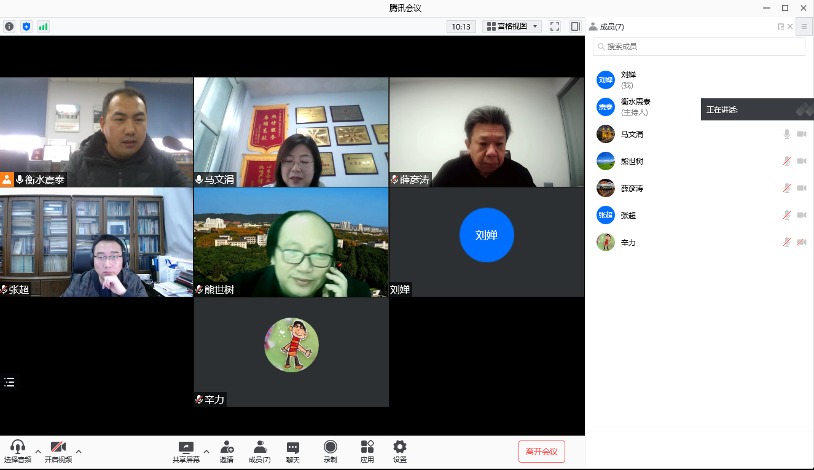Viewport: 814px width, 470px height.
Task: Toggle 开启视频 camera on
Action: click(x=58, y=452)
